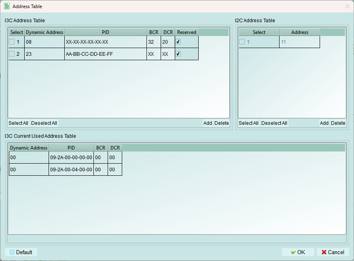The height and width of the screenshot is (261, 354).
Task: Restore settings with the Default button
Action: pyautogui.click(x=21, y=252)
